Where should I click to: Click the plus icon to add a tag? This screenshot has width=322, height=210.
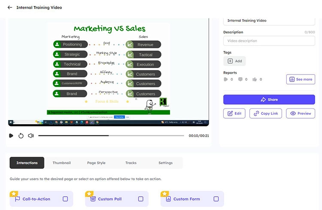coord(230,61)
